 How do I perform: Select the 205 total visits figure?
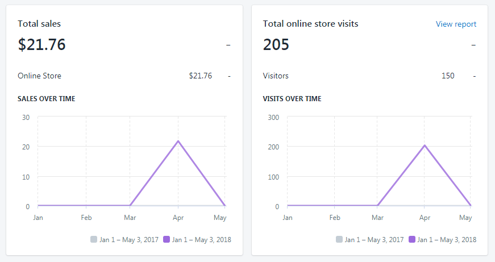click(x=276, y=44)
